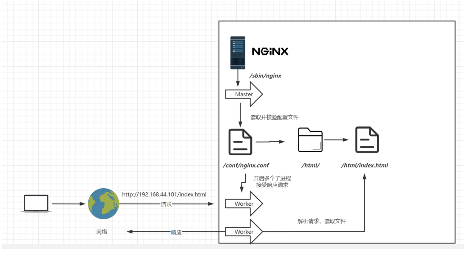Click the /html/ folder label

pyautogui.click(x=311, y=165)
